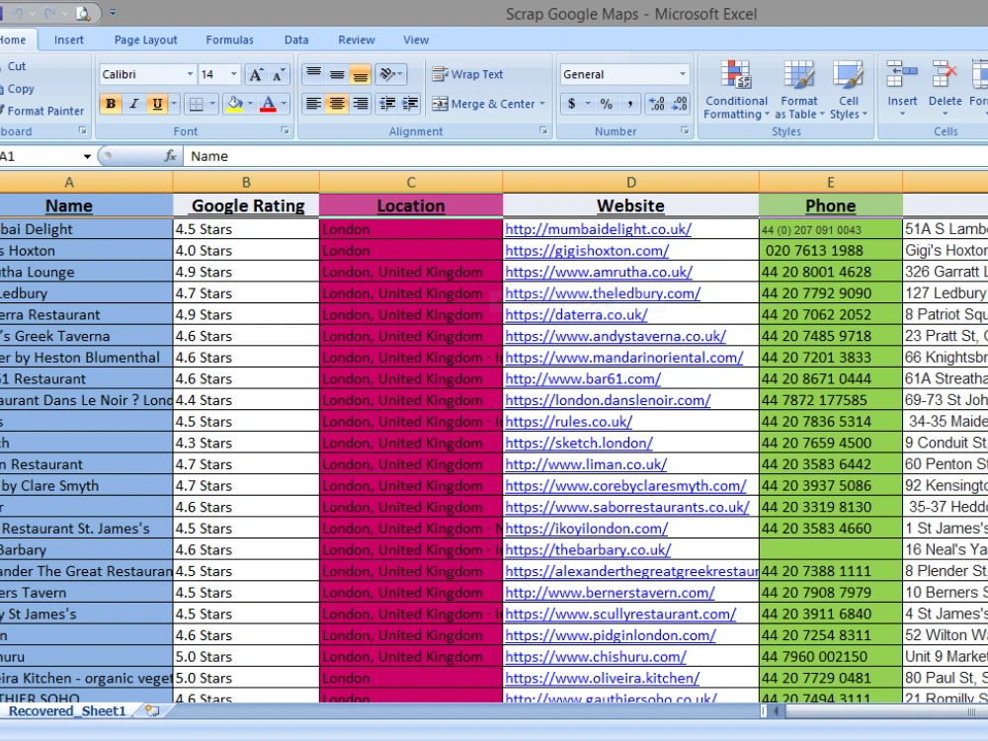Viewport: 988px width, 741px height.
Task: Align text right
Action: pos(360,104)
